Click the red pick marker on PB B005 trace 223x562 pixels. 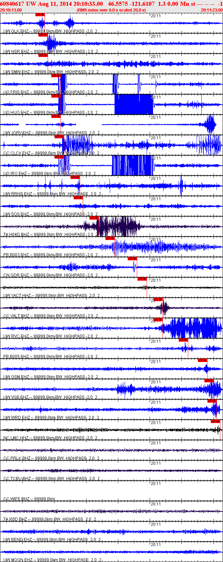pos(183,340)
